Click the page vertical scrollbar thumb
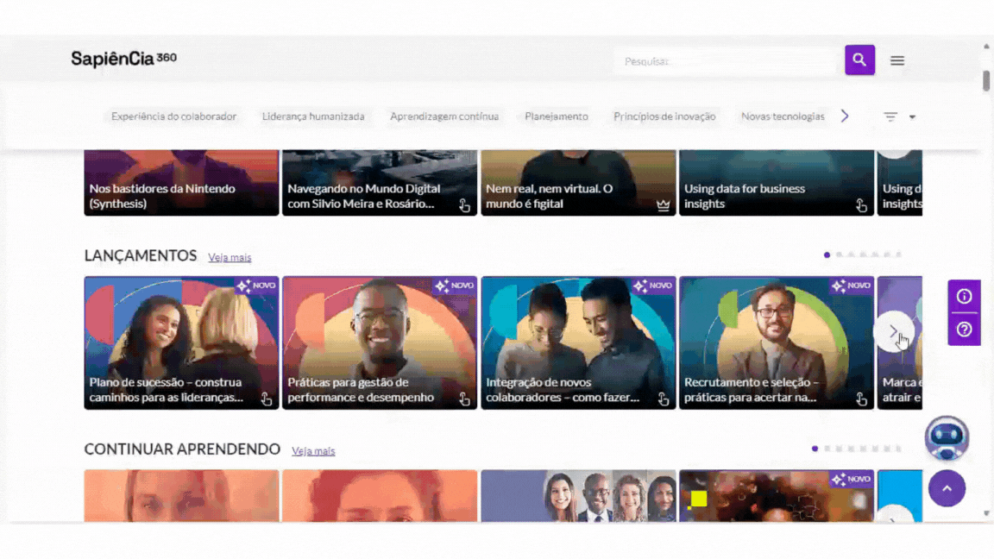994x559 pixels. (986, 81)
